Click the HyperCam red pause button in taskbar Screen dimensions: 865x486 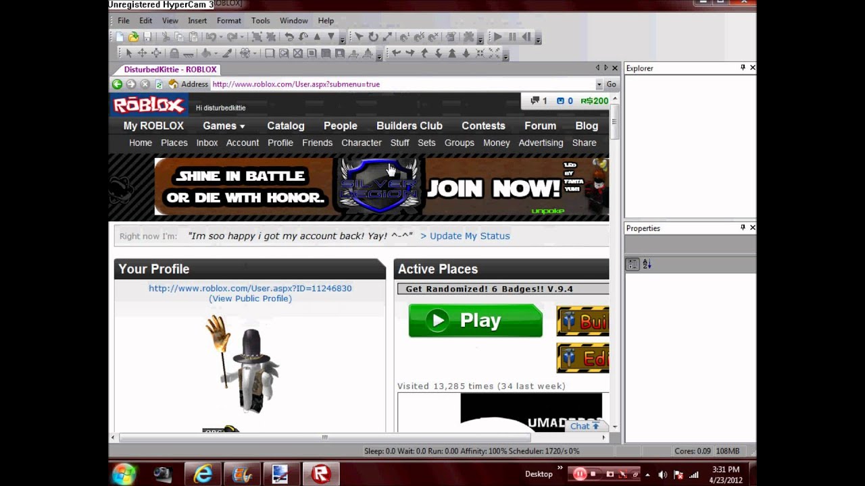point(579,474)
